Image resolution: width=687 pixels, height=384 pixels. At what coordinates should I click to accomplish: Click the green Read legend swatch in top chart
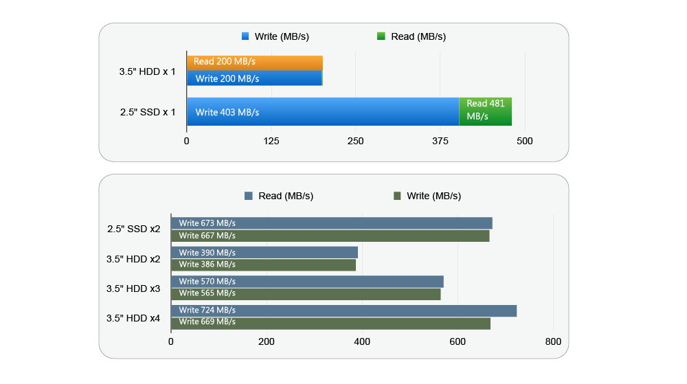[x=381, y=36]
